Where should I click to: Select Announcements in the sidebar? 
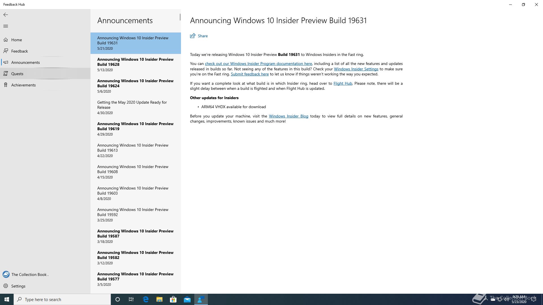[x=25, y=62]
